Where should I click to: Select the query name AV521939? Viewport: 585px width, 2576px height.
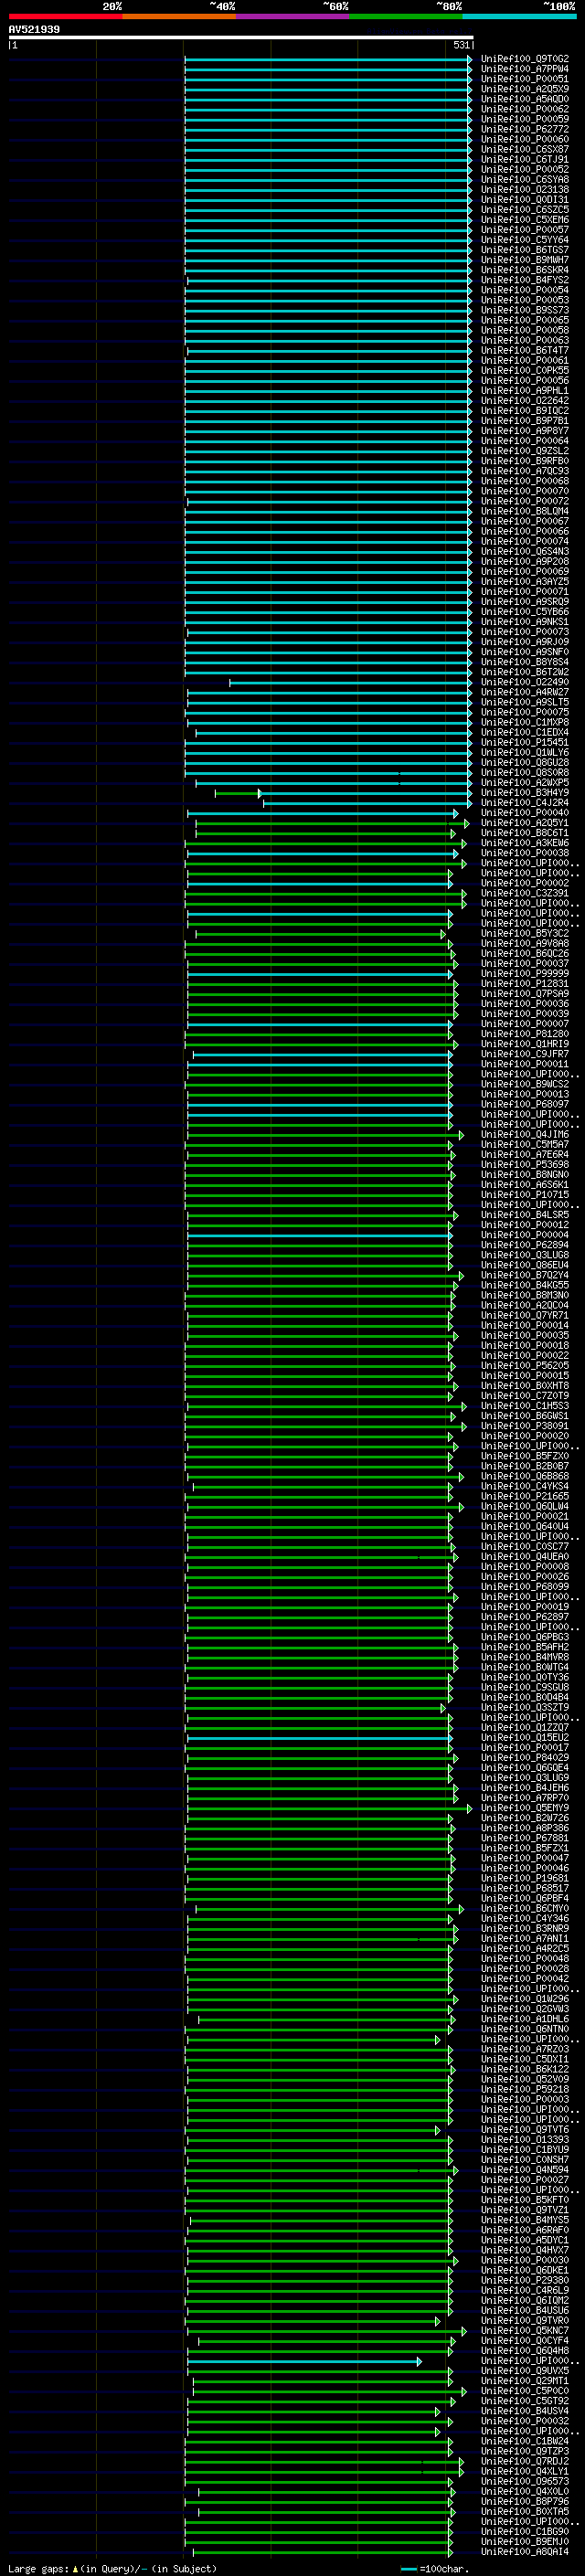pos(34,29)
